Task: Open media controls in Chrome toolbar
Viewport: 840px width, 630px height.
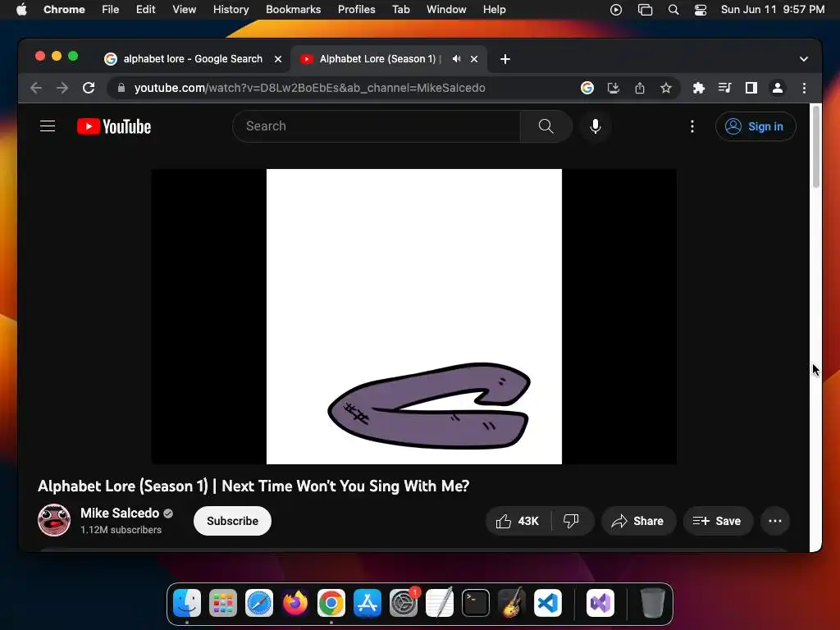Action: [x=725, y=88]
